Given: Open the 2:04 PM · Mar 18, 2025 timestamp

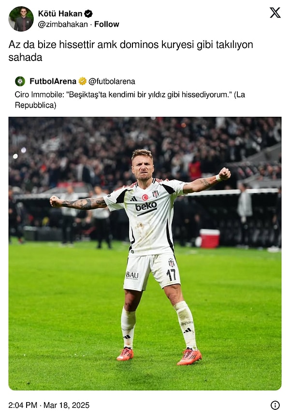Looking at the screenshot, I should (49, 405).
